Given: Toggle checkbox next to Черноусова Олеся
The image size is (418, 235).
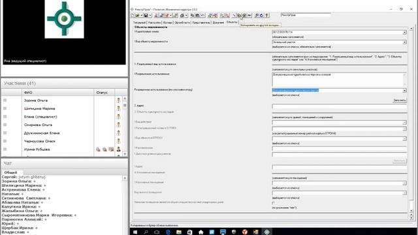Looking at the screenshot, I should [x=5, y=141].
